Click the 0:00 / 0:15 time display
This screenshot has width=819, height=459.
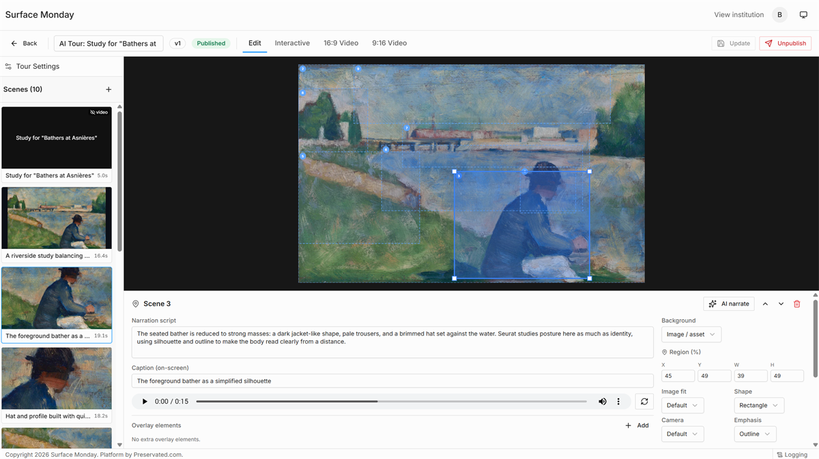(171, 402)
